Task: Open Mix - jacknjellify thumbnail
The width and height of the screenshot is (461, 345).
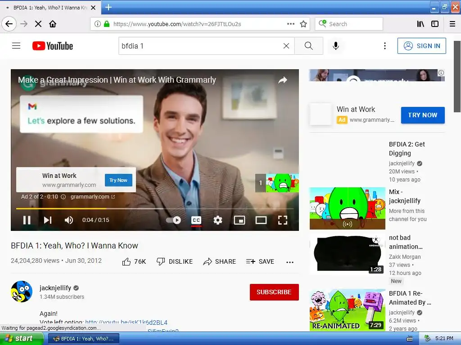Action: point(348,208)
